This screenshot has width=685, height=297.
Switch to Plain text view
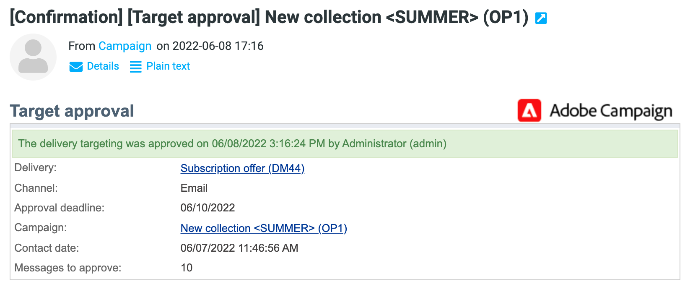tap(168, 66)
